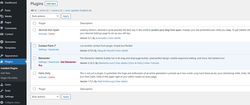Tick the Elementor plugin checkbox
Viewport: 250px width, 105px height.
pyautogui.click(x=34, y=58)
